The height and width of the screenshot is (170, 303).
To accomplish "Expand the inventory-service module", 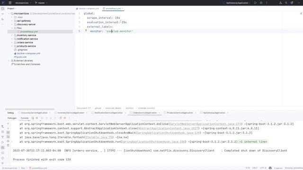I will (x=12, y=35).
